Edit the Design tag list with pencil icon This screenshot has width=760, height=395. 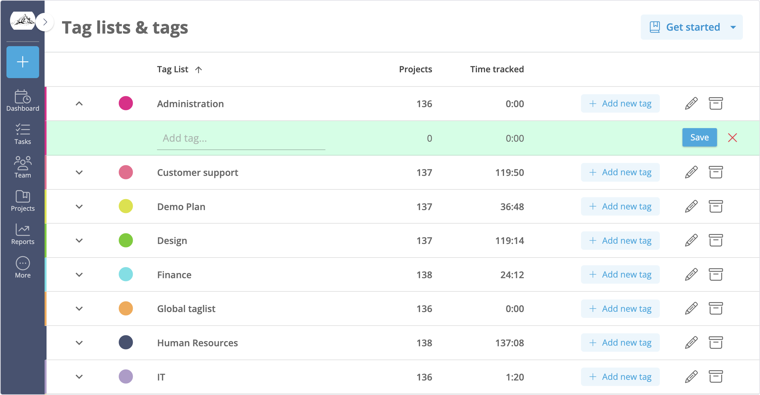(x=691, y=240)
